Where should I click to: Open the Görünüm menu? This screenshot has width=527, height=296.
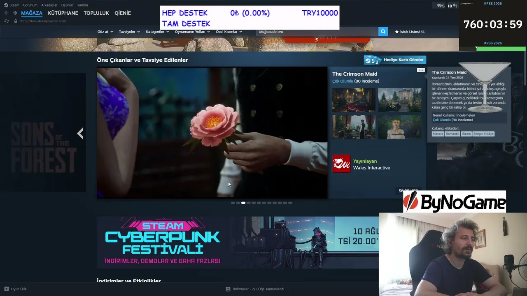coord(30,5)
